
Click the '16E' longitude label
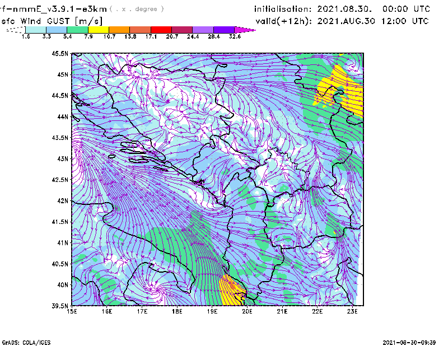click(107, 311)
